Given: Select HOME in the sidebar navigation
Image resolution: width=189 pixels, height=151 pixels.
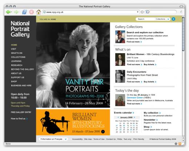Looking at the screenshot, I should point(14,45).
